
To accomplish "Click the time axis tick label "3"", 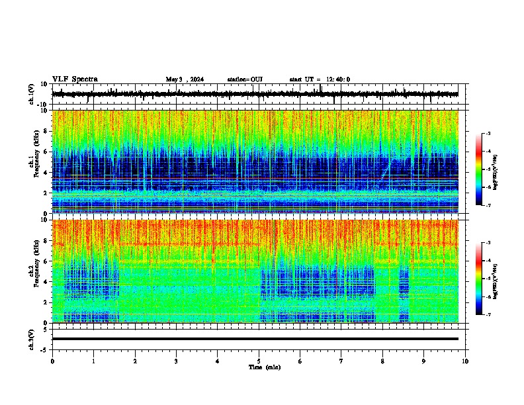I will [176, 361].
